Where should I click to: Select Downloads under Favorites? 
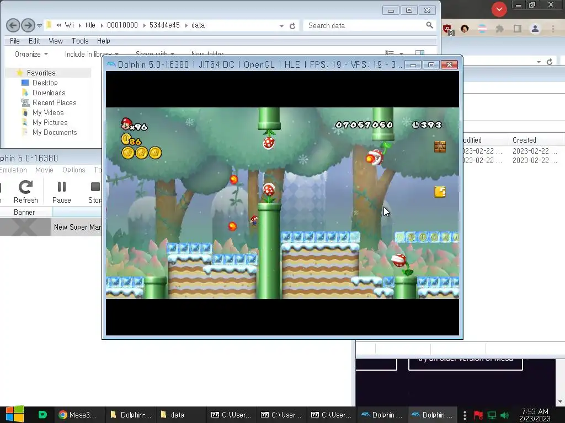(x=49, y=93)
